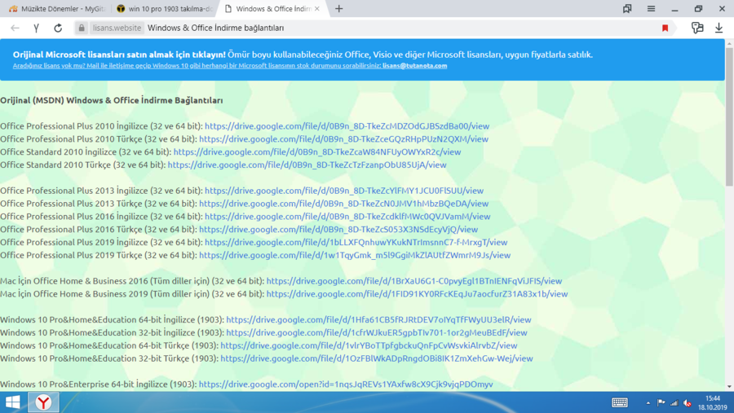Click the scrollbar up arrow
This screenshot has width=734, height=413.
click(x=729, y=43)
